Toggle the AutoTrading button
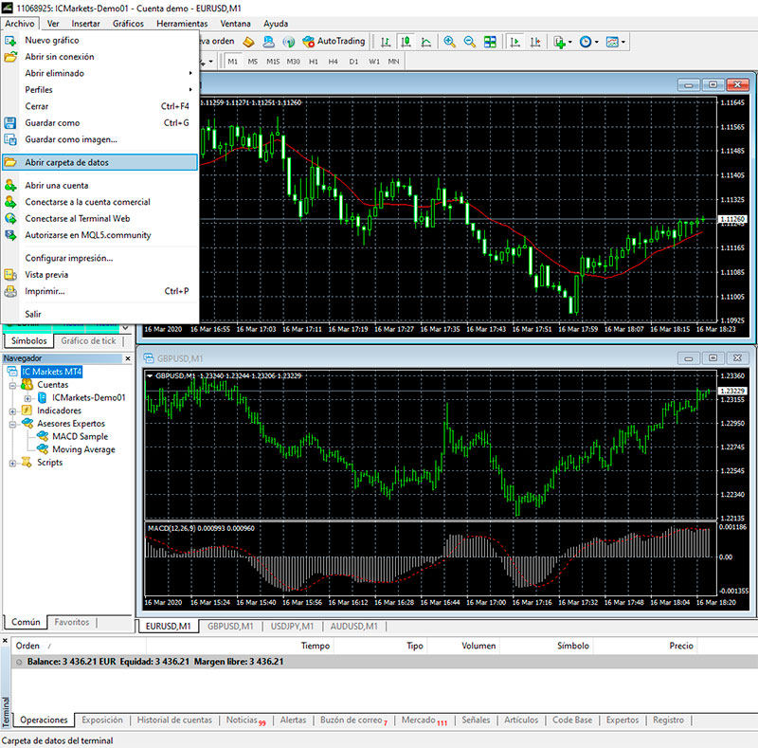The width and height of the screenshot is (758, 748). click(333, 42)
